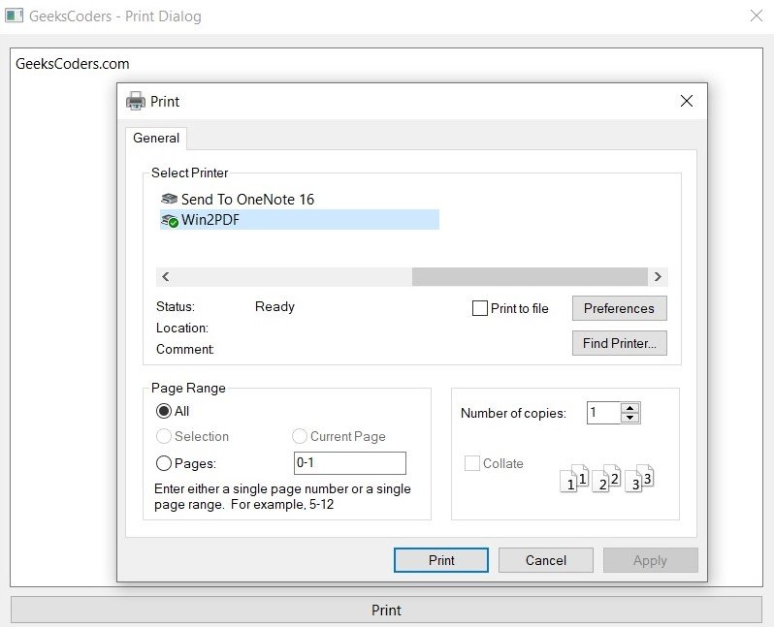The image size is (774, 627).
Task: Close the Print dialog window
Action: pos(686,101)
